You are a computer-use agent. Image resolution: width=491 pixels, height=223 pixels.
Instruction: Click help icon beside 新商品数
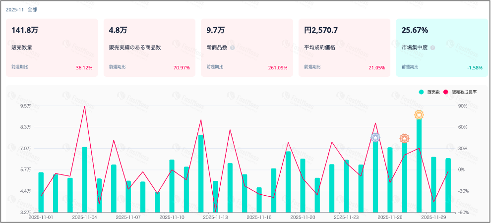233,48
